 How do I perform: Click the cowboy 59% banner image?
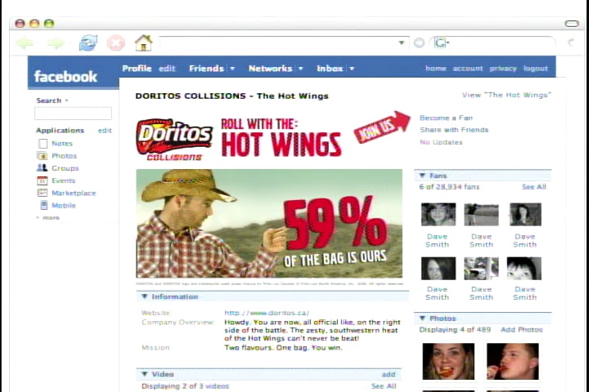(269, 224)
